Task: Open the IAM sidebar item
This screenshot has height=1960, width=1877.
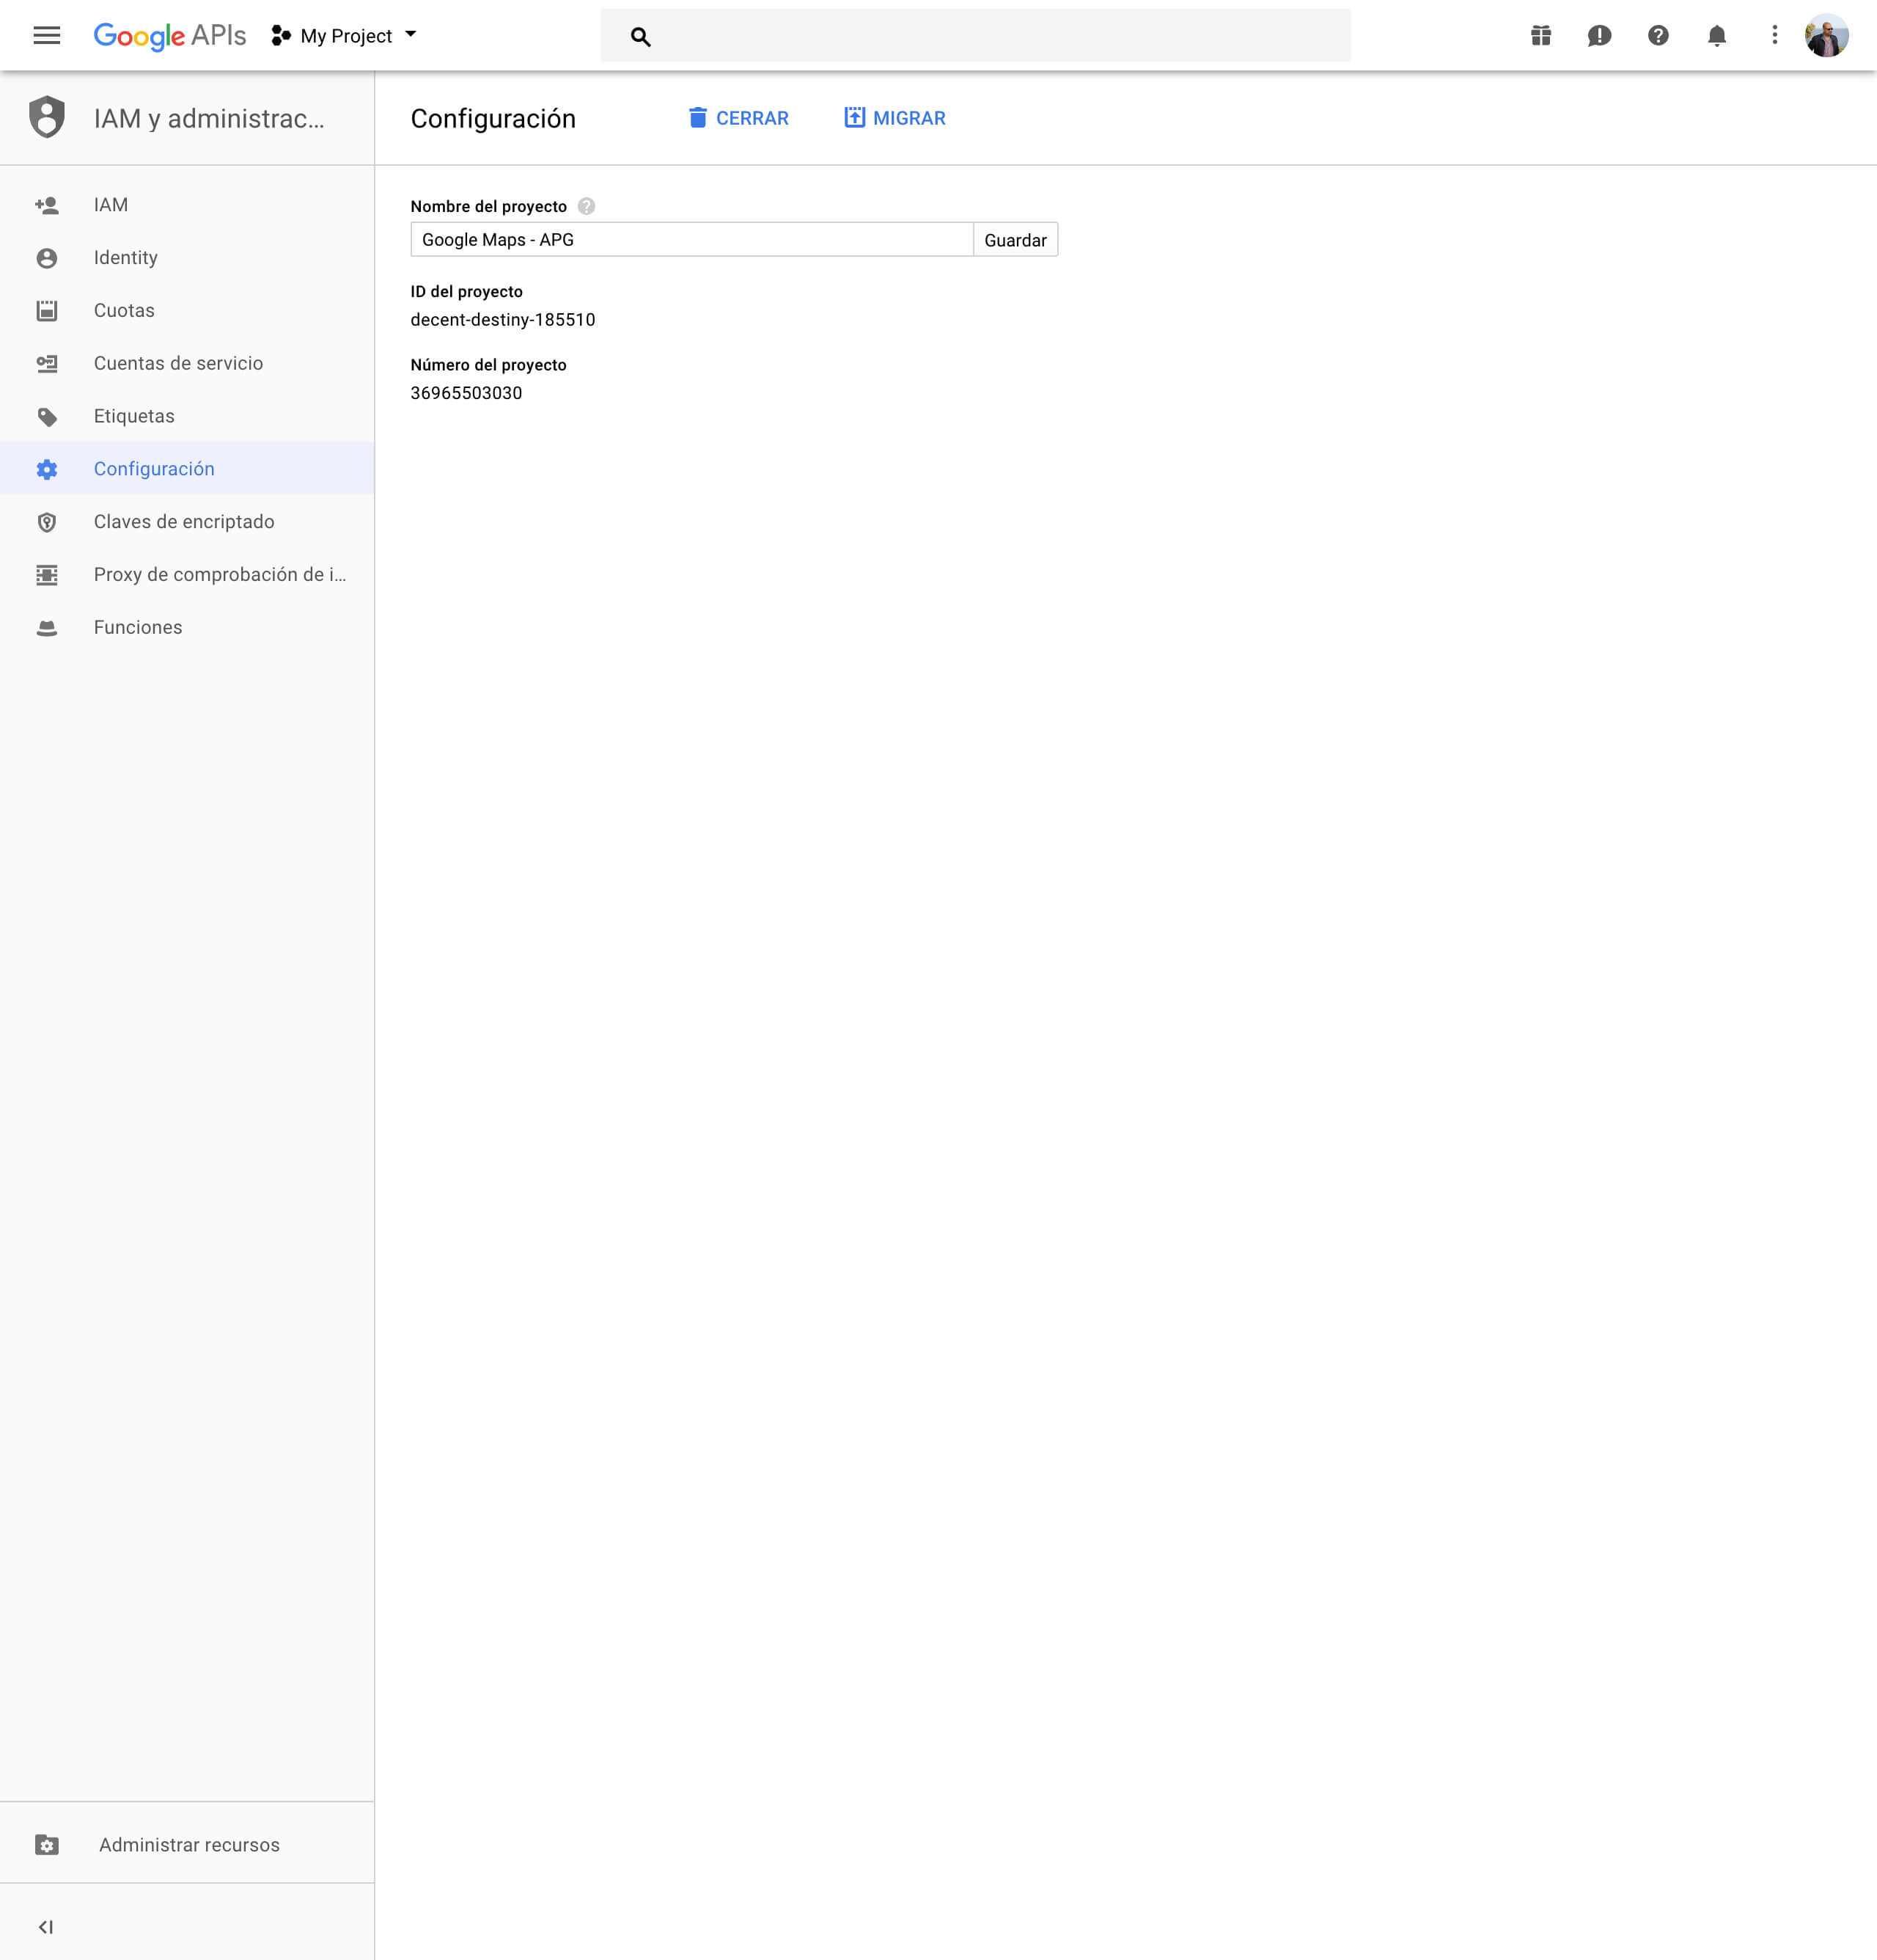Action: [x=110, y=205]
